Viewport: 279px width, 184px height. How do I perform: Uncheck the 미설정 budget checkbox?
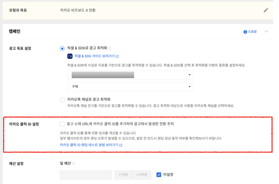[x=159, y=175]
